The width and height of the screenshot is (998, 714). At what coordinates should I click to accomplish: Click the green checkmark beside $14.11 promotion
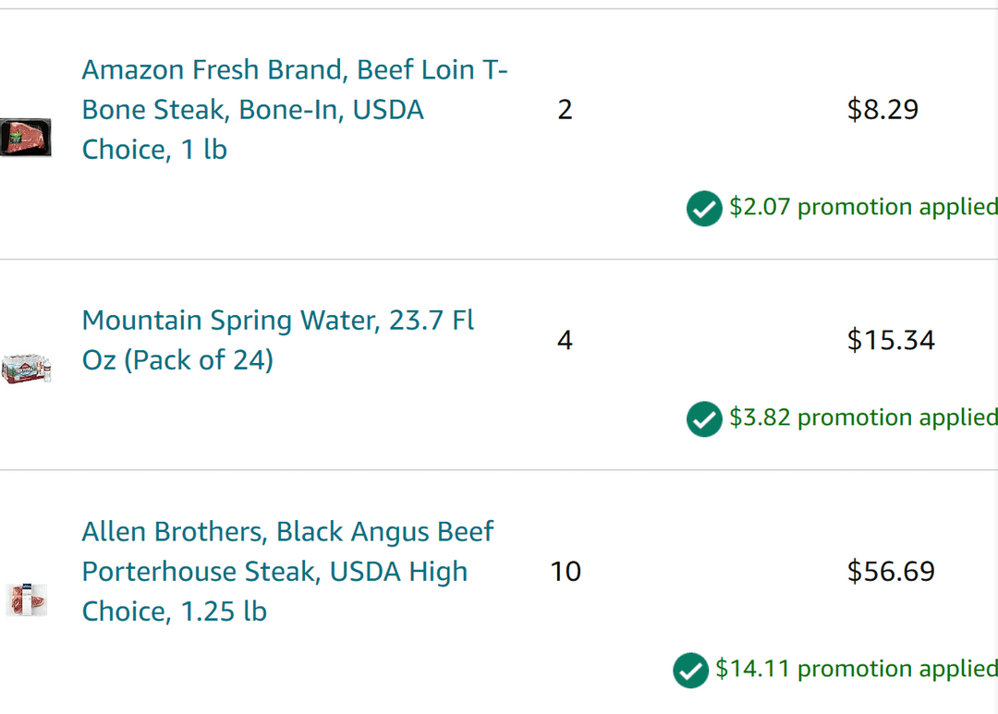[690, 670]
